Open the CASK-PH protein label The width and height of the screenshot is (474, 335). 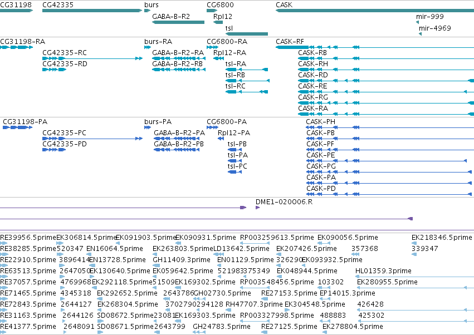pyautogui.click(x=320, y=122)
